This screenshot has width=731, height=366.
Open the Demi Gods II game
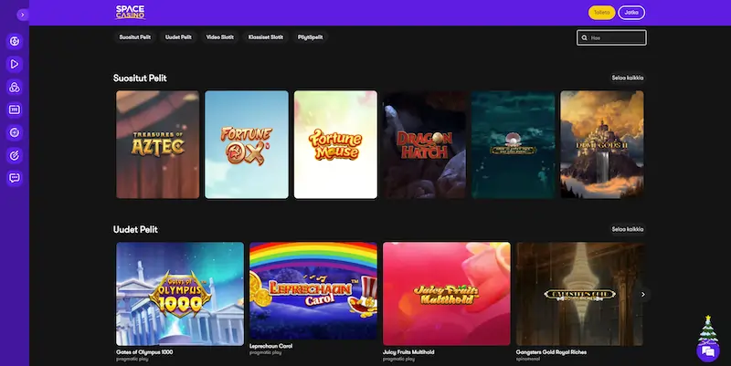pyautogui.click(x=602, y=144)
